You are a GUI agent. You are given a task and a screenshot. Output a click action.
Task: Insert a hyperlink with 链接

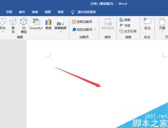click(125, 20)
